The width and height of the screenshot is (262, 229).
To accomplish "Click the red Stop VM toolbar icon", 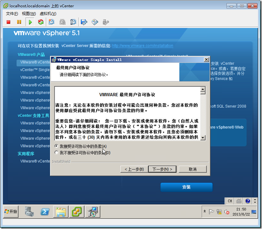I will [8, 22].
